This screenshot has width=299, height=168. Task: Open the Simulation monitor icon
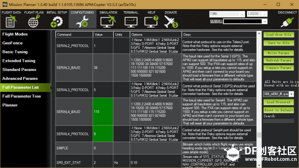(108, 22)
